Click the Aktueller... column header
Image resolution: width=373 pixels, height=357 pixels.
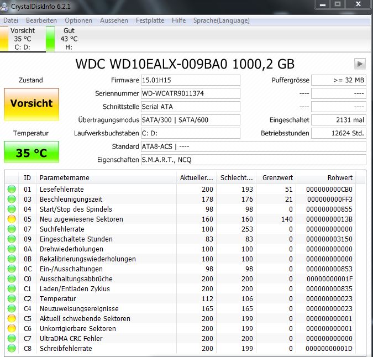[x=196, y=177]
